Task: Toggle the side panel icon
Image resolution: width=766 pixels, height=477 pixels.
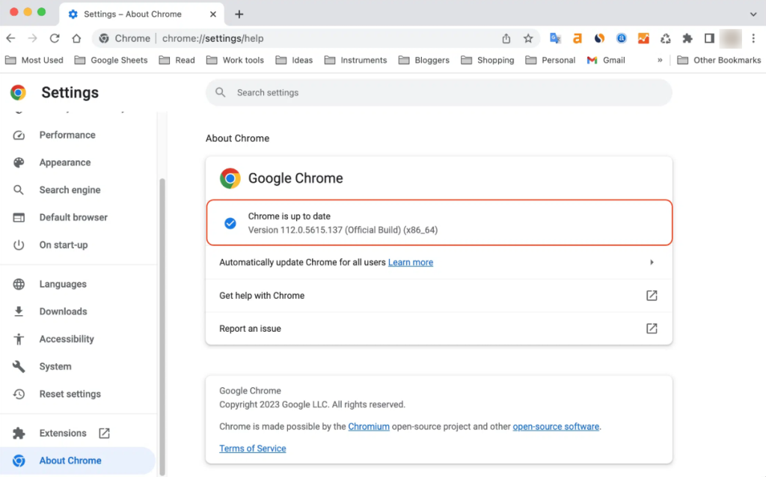Action: 709,38
